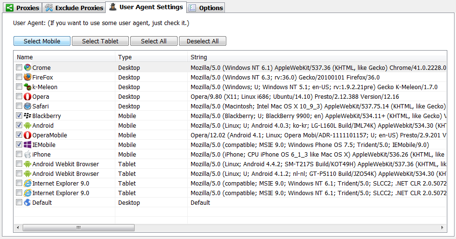Viewport: 456px width, 239px height.
Task: Check the FireFox user agent checkbox
Action: tap(19, 77)
